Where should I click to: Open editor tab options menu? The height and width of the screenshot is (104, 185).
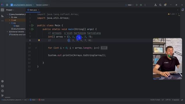coord(178,10)
